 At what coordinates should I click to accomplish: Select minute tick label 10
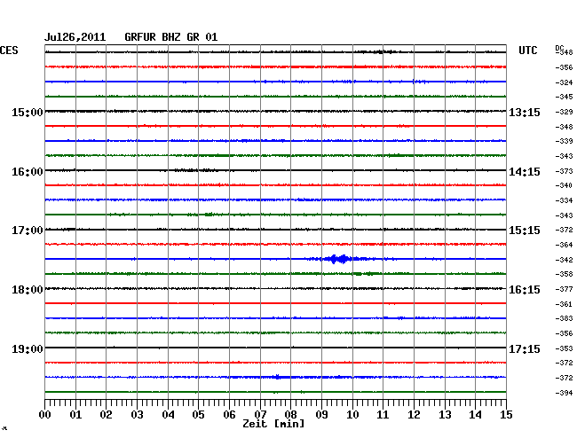(x=352, y=415)
